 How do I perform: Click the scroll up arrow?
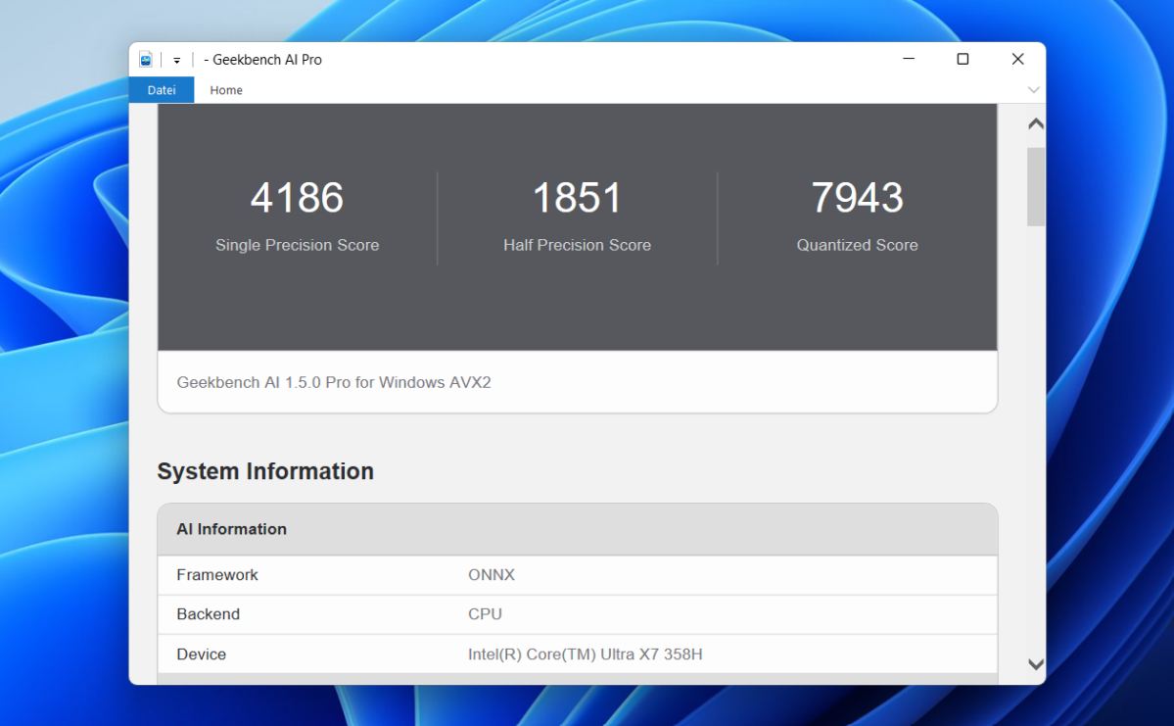coord(1036,124)
